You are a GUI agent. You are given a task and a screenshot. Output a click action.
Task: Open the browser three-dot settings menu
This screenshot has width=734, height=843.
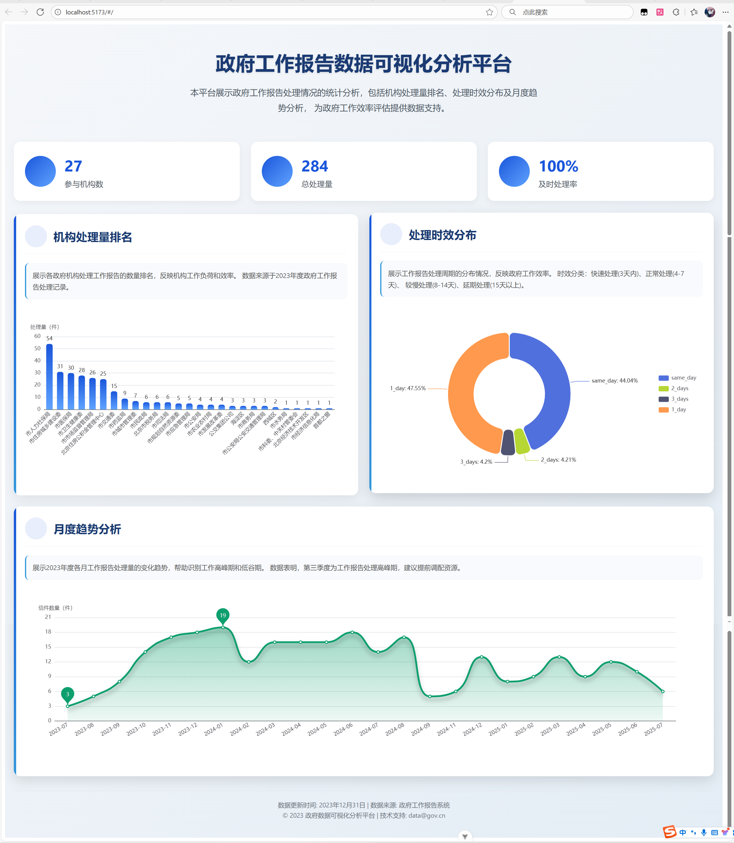[725, 12]
